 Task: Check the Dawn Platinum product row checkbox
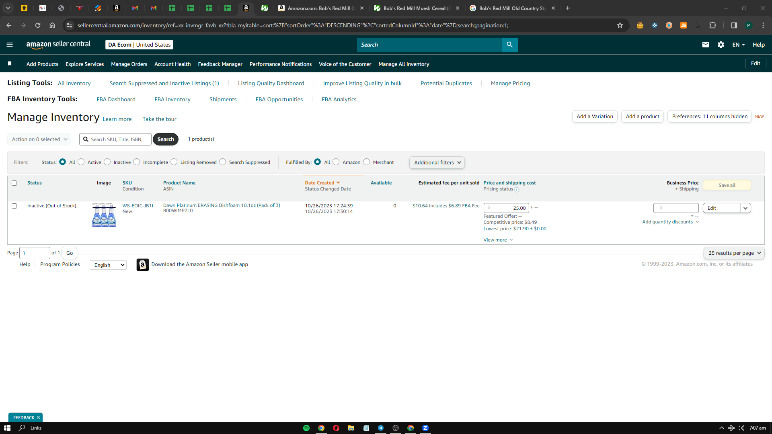tap(14, 206)
